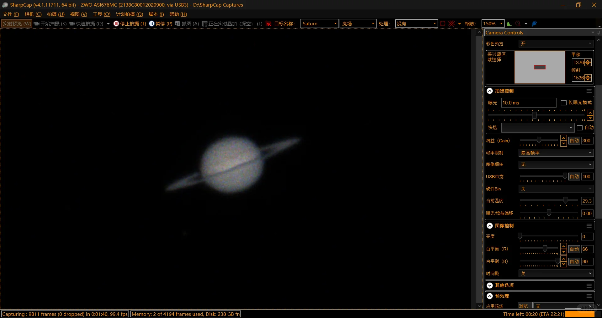This screenshot has width=602, height=318.
Task: Click the focus assistant circle icon
Action: (x=518, y=23)
